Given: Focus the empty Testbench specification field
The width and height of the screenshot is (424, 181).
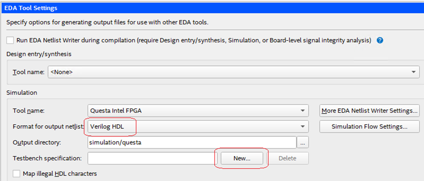Looking at the screenshot, I should pos(152,158).
